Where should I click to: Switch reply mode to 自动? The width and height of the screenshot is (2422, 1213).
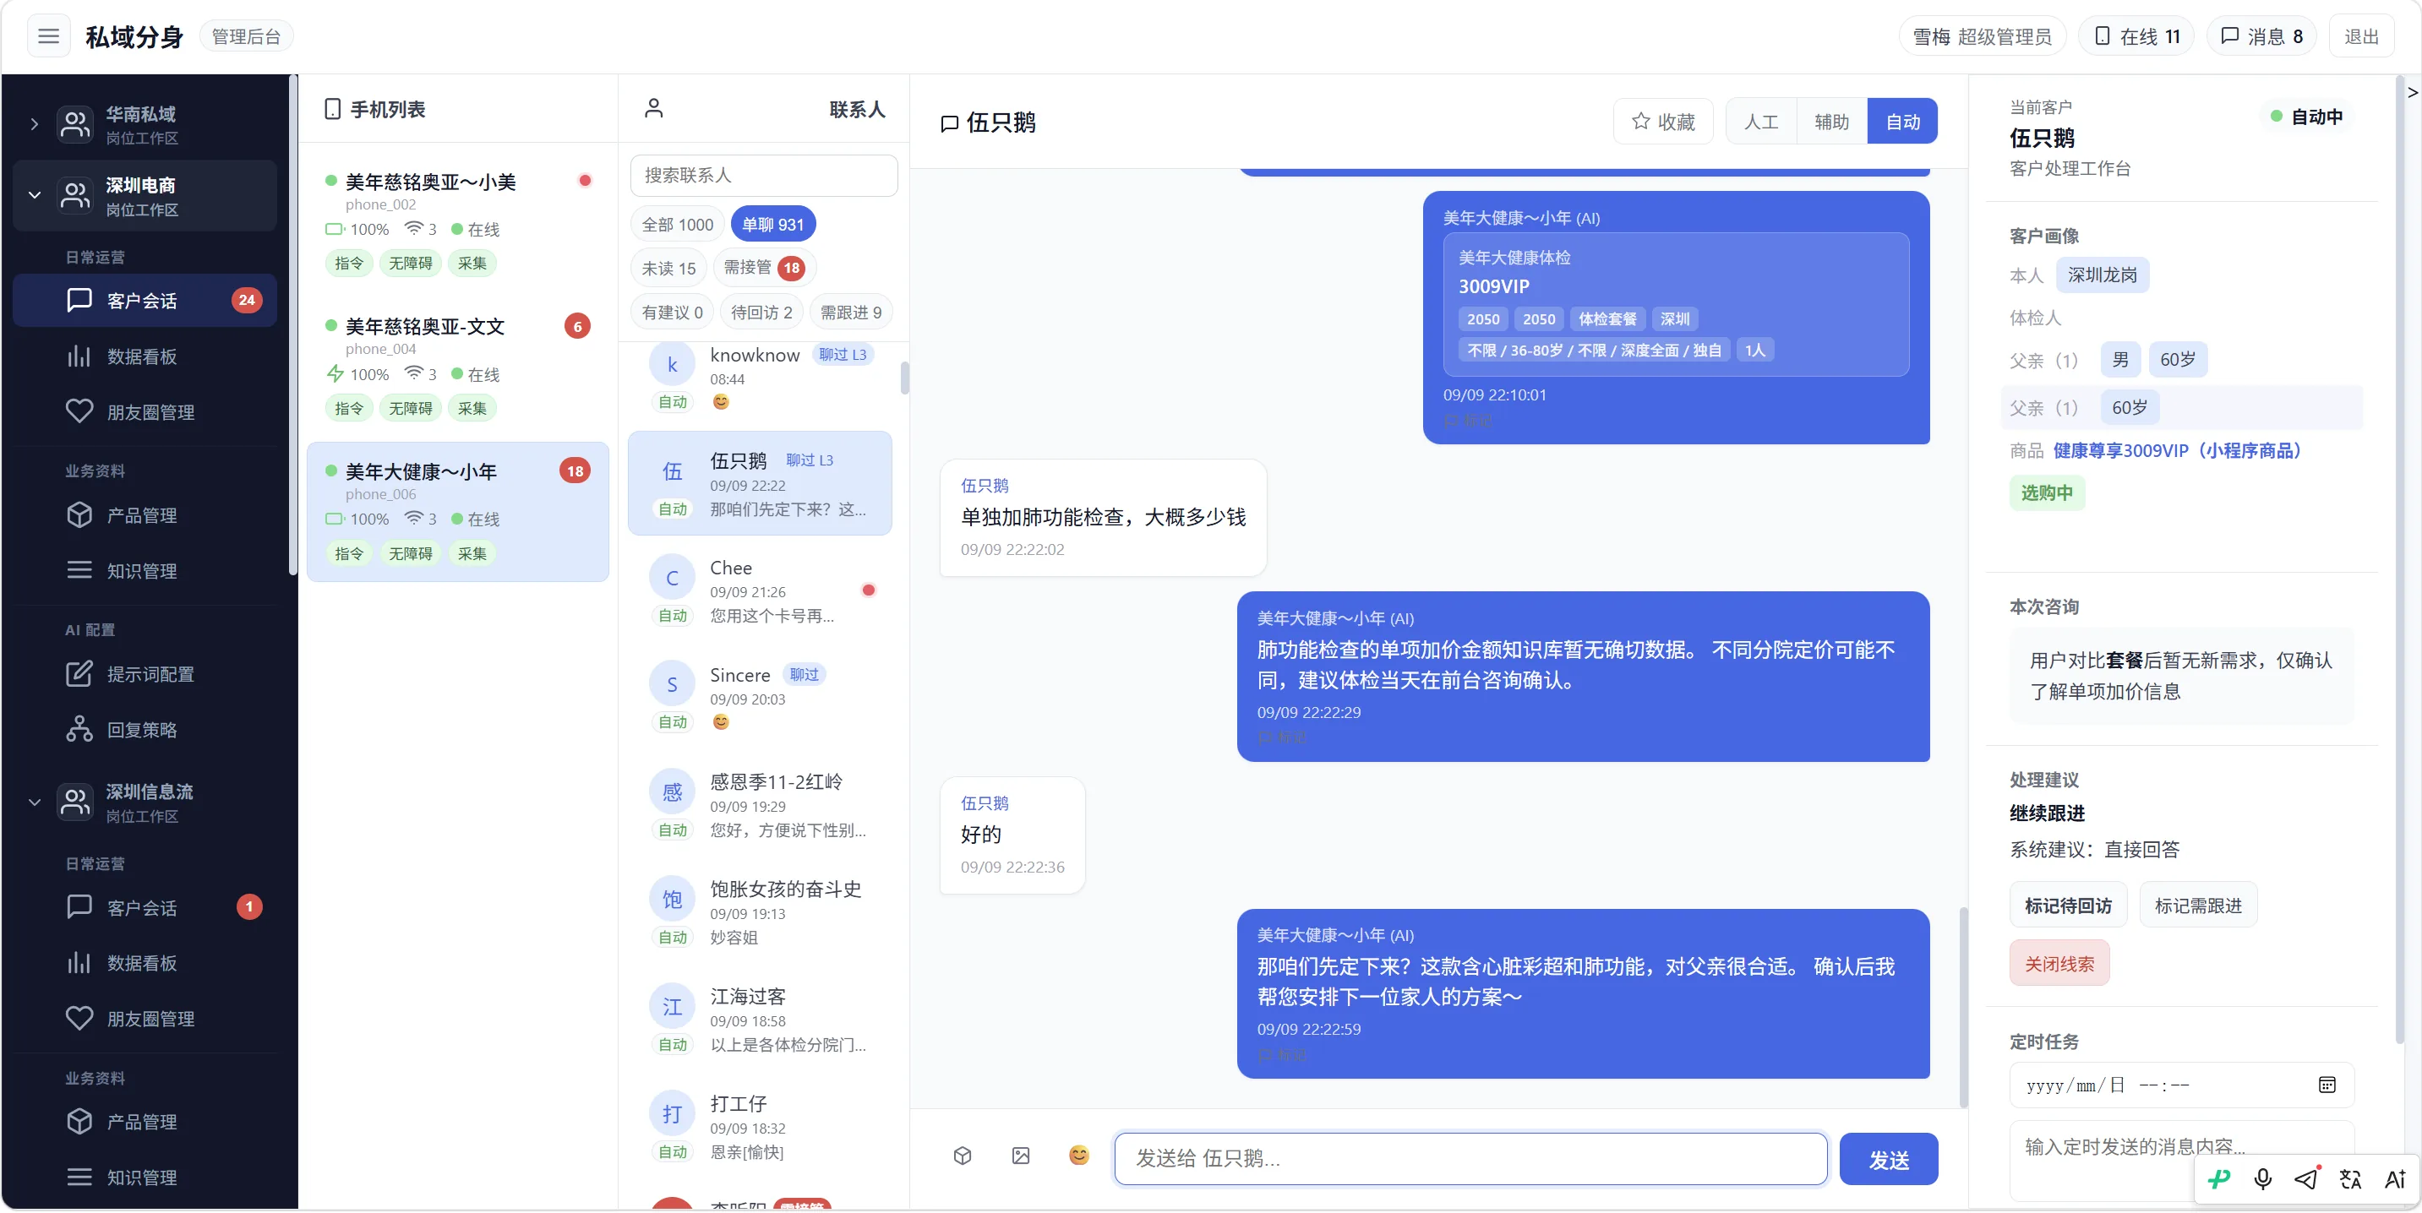click(1901, 121)
